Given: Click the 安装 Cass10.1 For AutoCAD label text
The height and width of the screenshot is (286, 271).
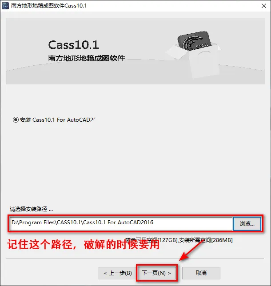Looking at the screenshot, I should tap(58, 120).
